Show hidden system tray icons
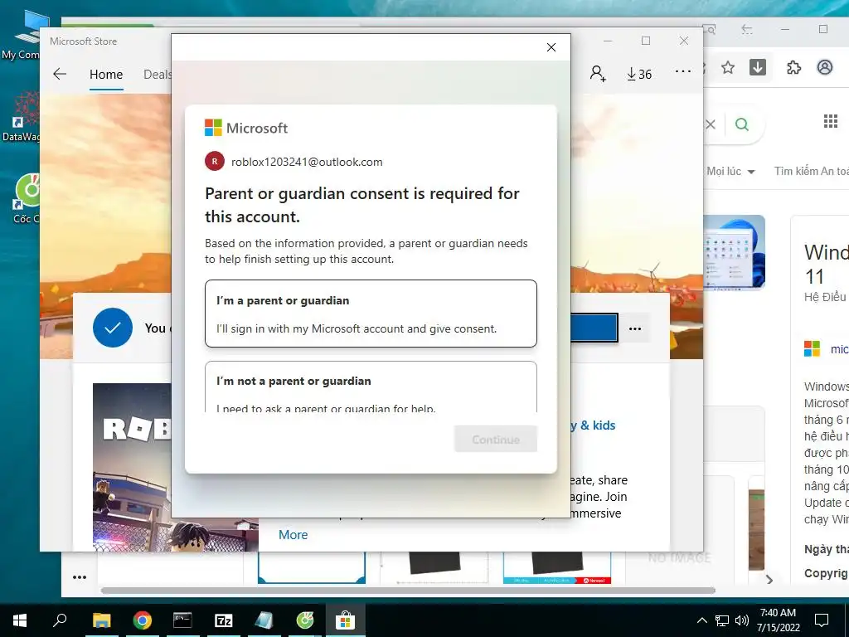 pyautogui.click(x=701, y=620)
